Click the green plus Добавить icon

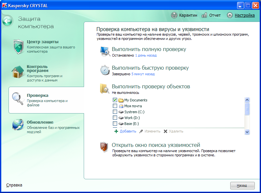coord(116,132)
